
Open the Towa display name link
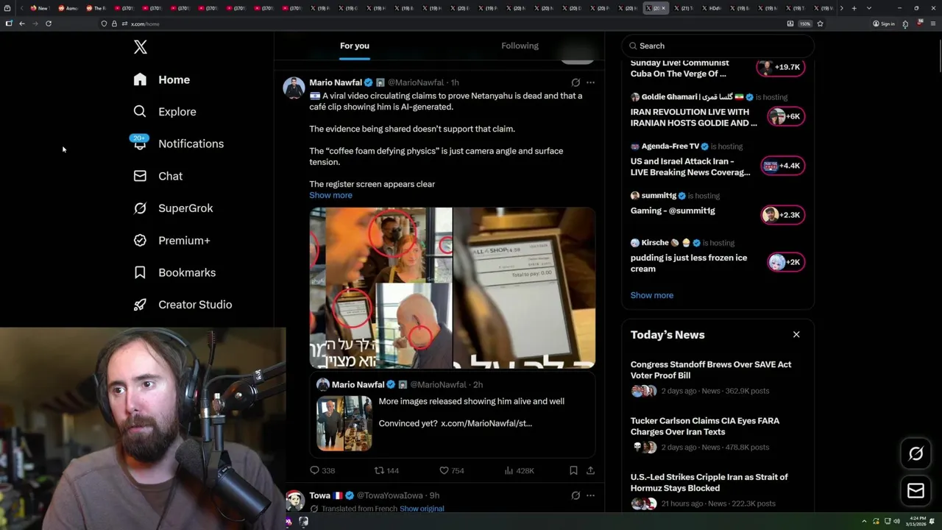(x=319, y=495)
